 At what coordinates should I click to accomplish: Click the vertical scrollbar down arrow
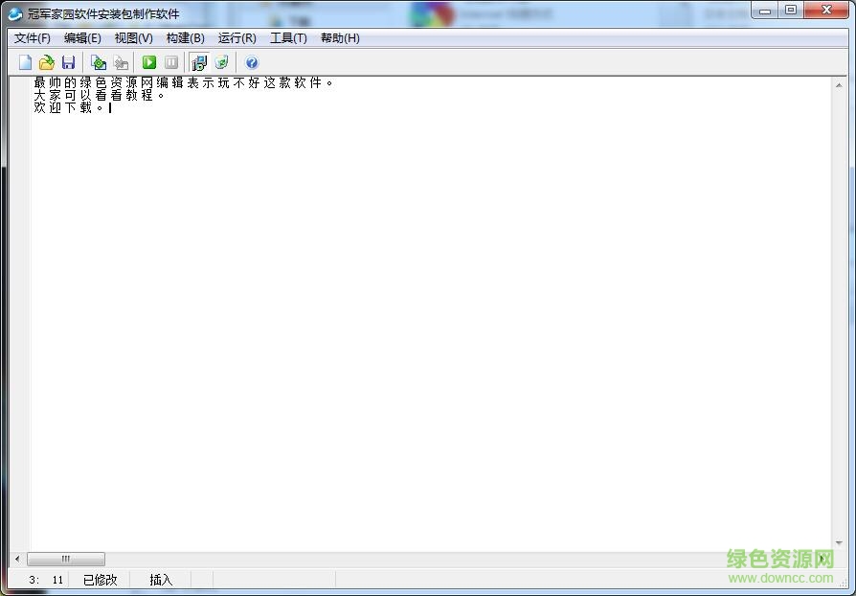point(839,543)
